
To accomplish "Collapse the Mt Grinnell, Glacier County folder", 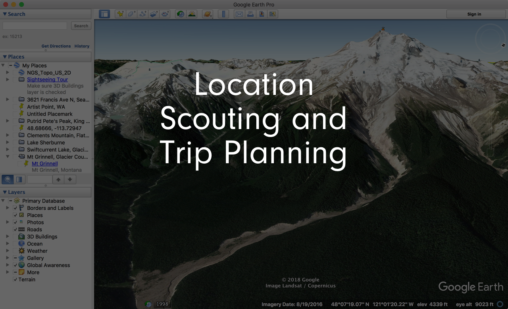I will (8, 157).
